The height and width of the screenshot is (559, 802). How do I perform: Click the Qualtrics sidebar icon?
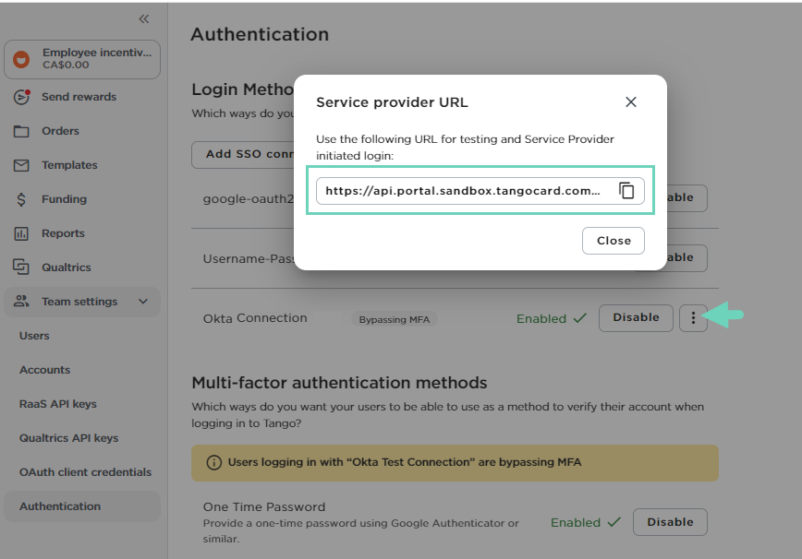pyautogui.click(x=19, y=268)
